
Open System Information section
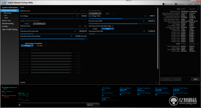tap(10, 7)
